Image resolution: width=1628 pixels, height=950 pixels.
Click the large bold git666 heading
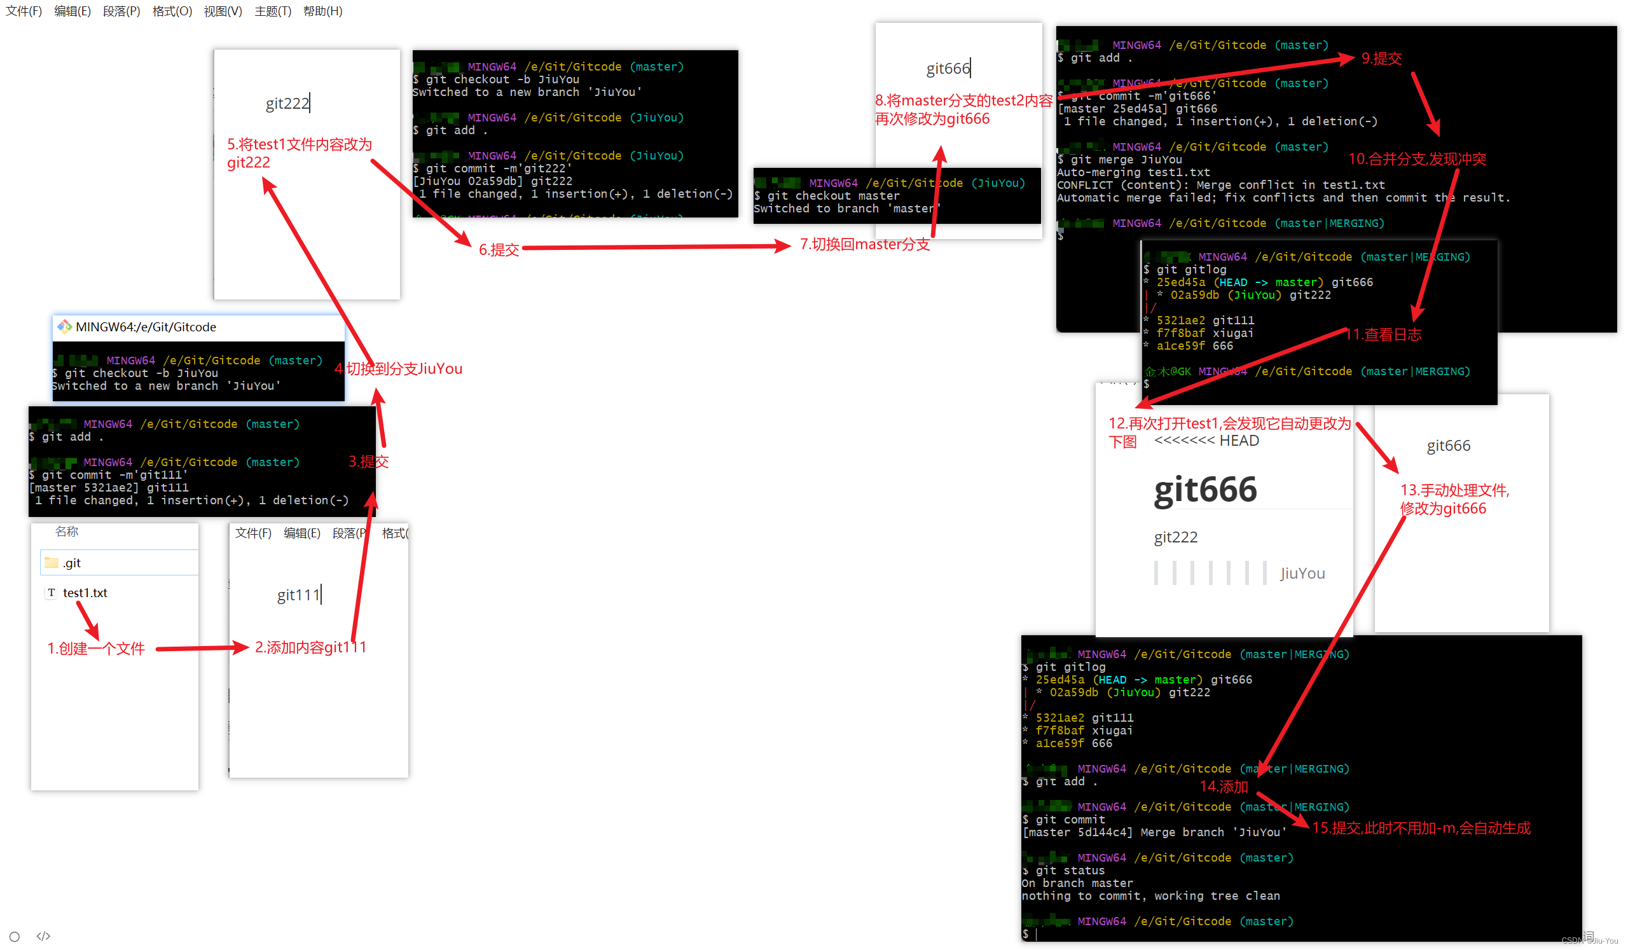point(1205,490)
